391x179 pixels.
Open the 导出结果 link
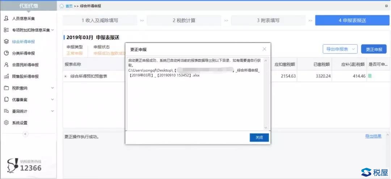373,136
